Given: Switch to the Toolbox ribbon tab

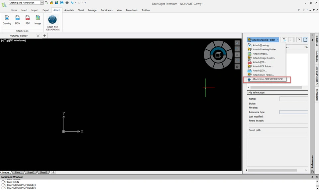Looking at the screenshot, I should pyautogui.click(x=146, y=10).
